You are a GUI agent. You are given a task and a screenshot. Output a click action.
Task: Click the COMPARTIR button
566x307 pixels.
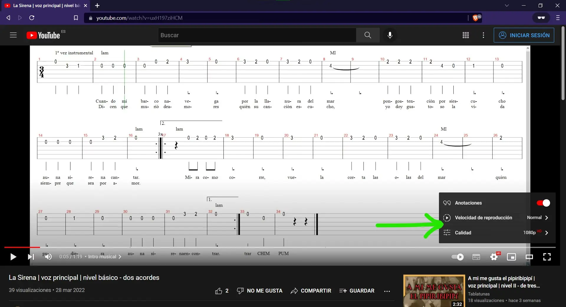click(x=311, y=291)
